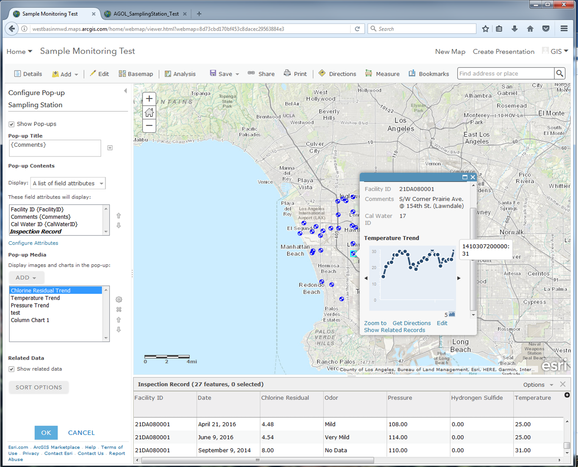
Task: Move selected field attribute down
Action: click(x=119, y=226)
